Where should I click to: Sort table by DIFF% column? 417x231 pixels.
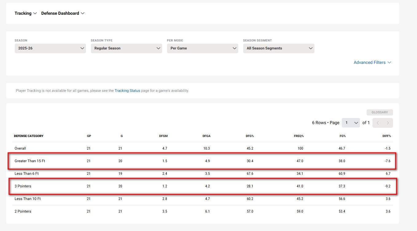[x=387, y=136]
